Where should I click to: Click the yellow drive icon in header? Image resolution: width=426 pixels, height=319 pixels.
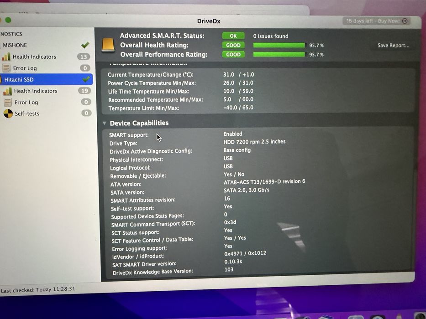(108, 45)
